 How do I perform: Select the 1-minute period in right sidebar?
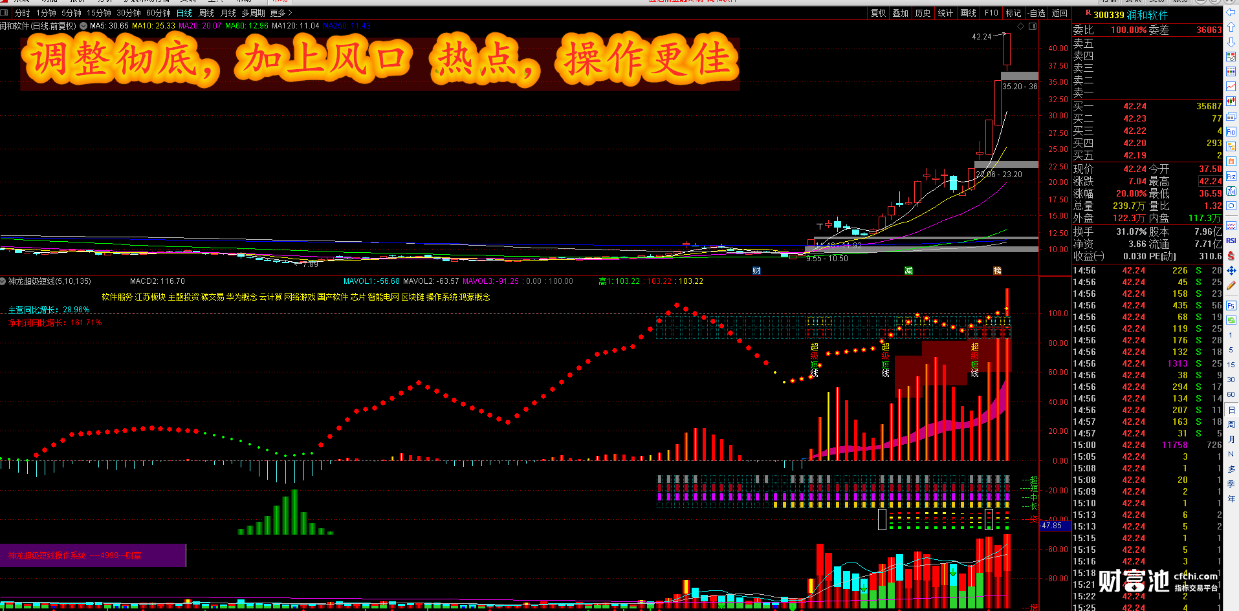pos(1231,335)
